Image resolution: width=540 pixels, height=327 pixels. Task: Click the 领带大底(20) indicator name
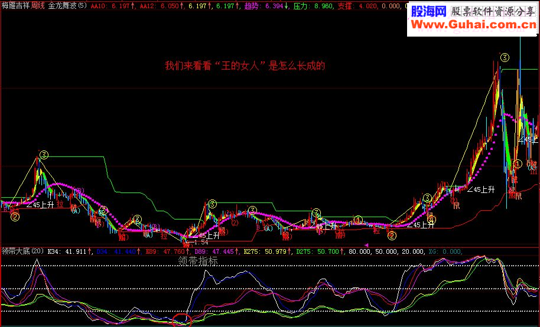click(22, 251)
